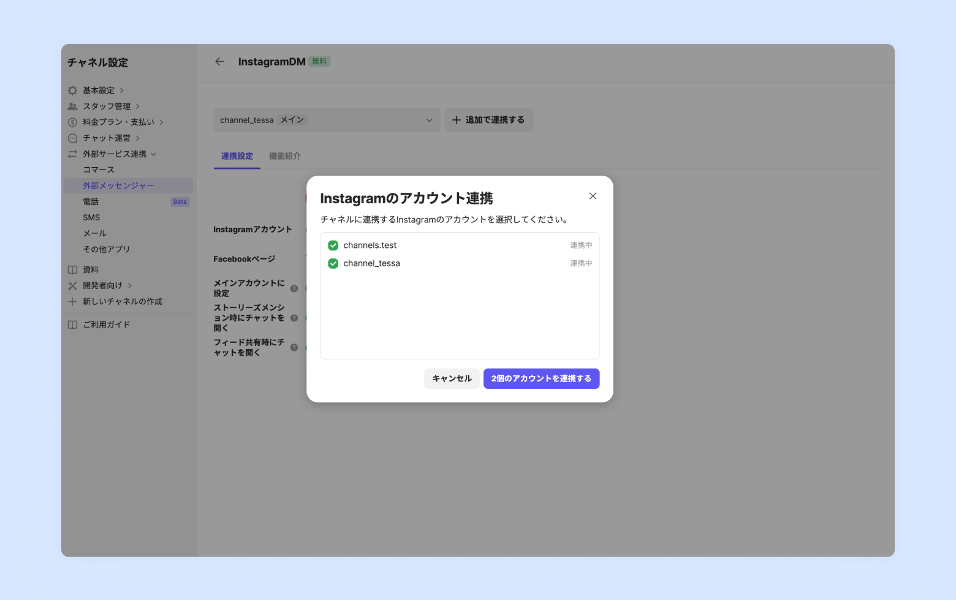956x600 pixels.
Task: Uncheck the channels.test account checkbox
Action: click(x=333, y=246)
